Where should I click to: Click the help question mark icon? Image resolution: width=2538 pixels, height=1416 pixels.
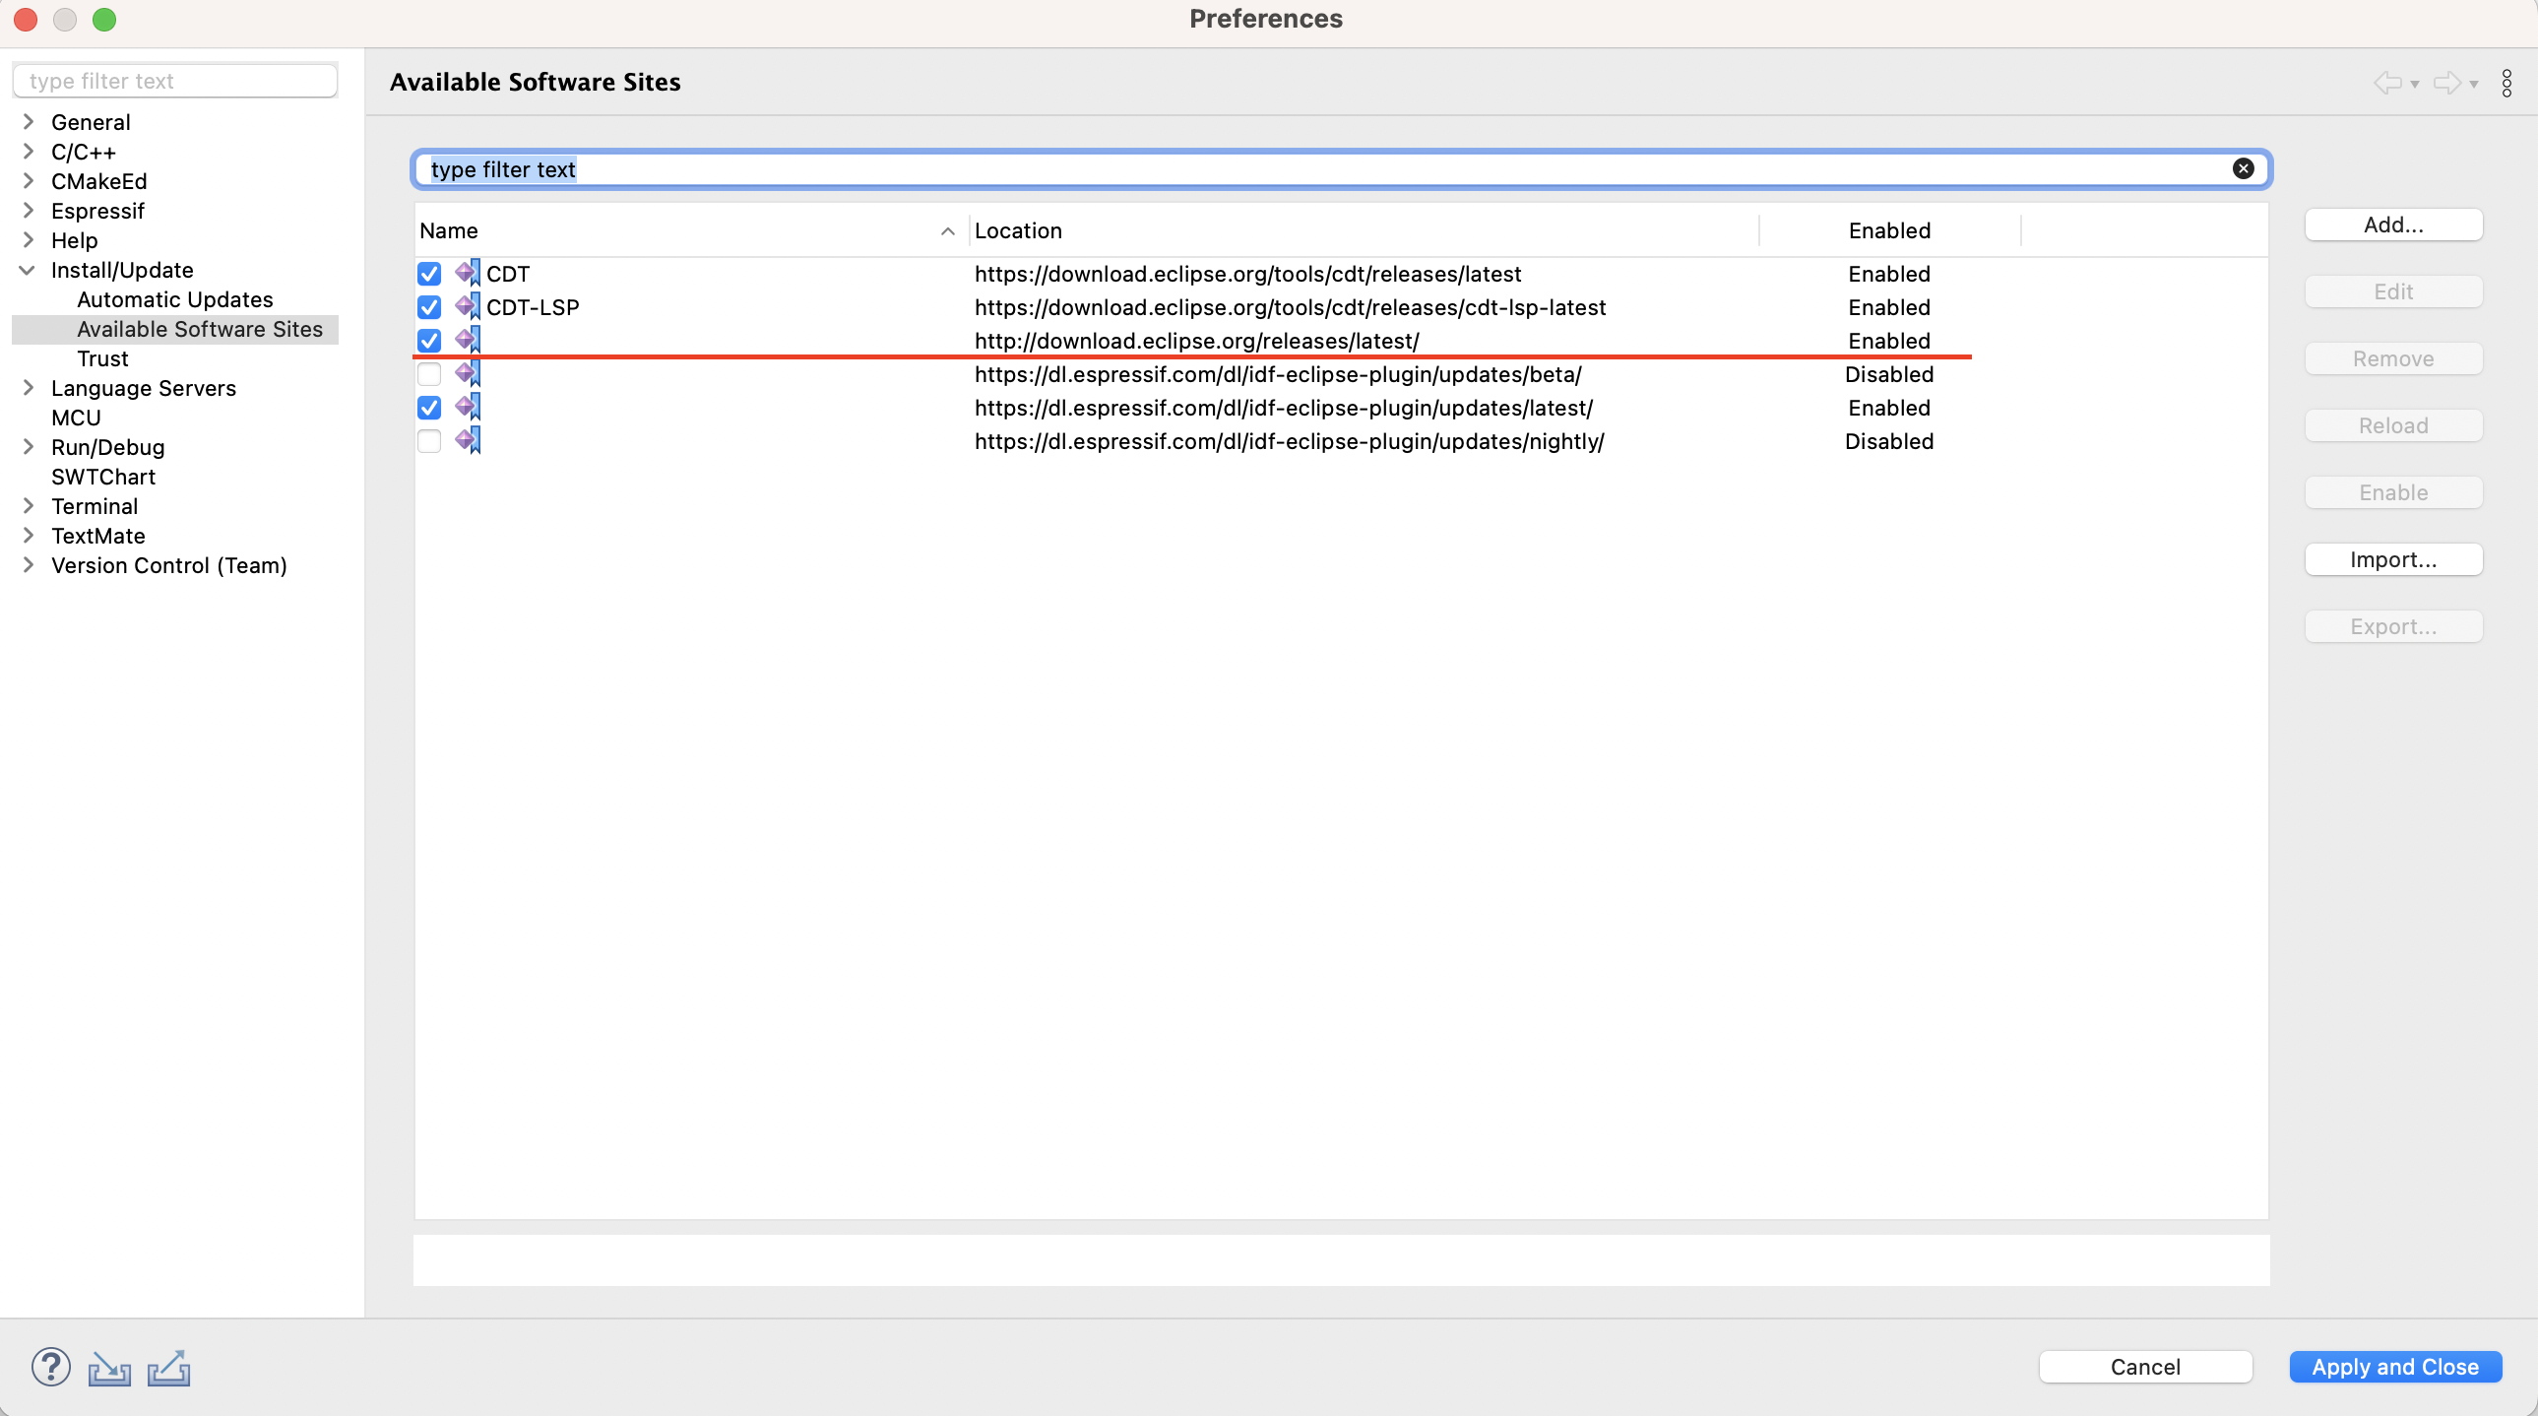[50, 1367]
